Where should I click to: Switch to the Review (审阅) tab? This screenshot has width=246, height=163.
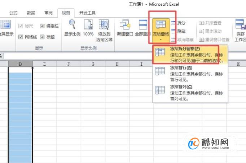[48, 13]
